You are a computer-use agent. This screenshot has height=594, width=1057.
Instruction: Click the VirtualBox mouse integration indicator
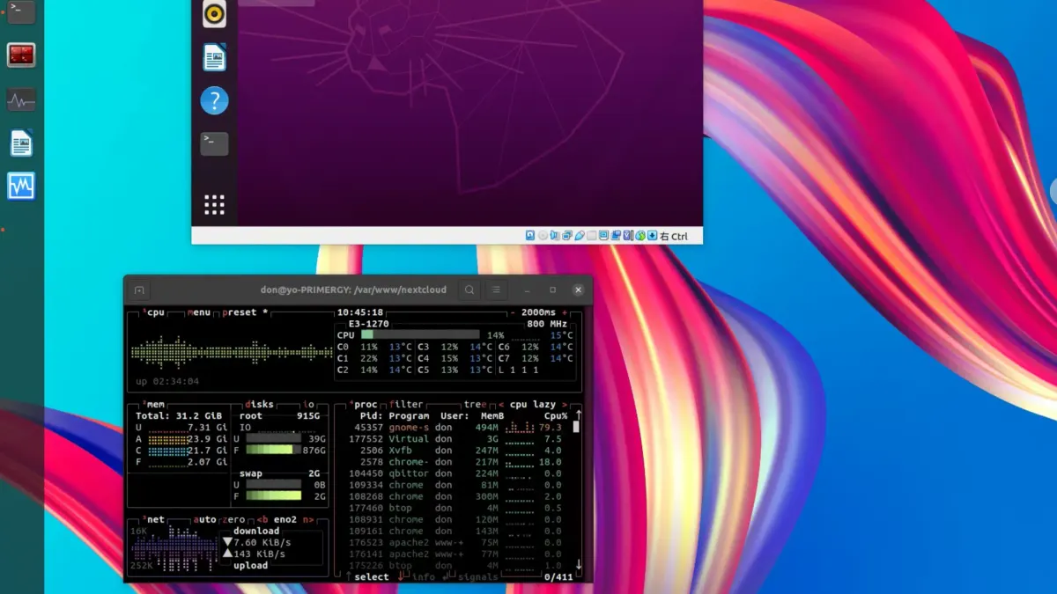pyautogui.click(x=640, y=236)
